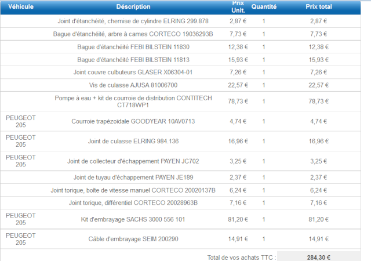
Task: Click total price 81,20 € in SACHS row
Action: (318, 219)
